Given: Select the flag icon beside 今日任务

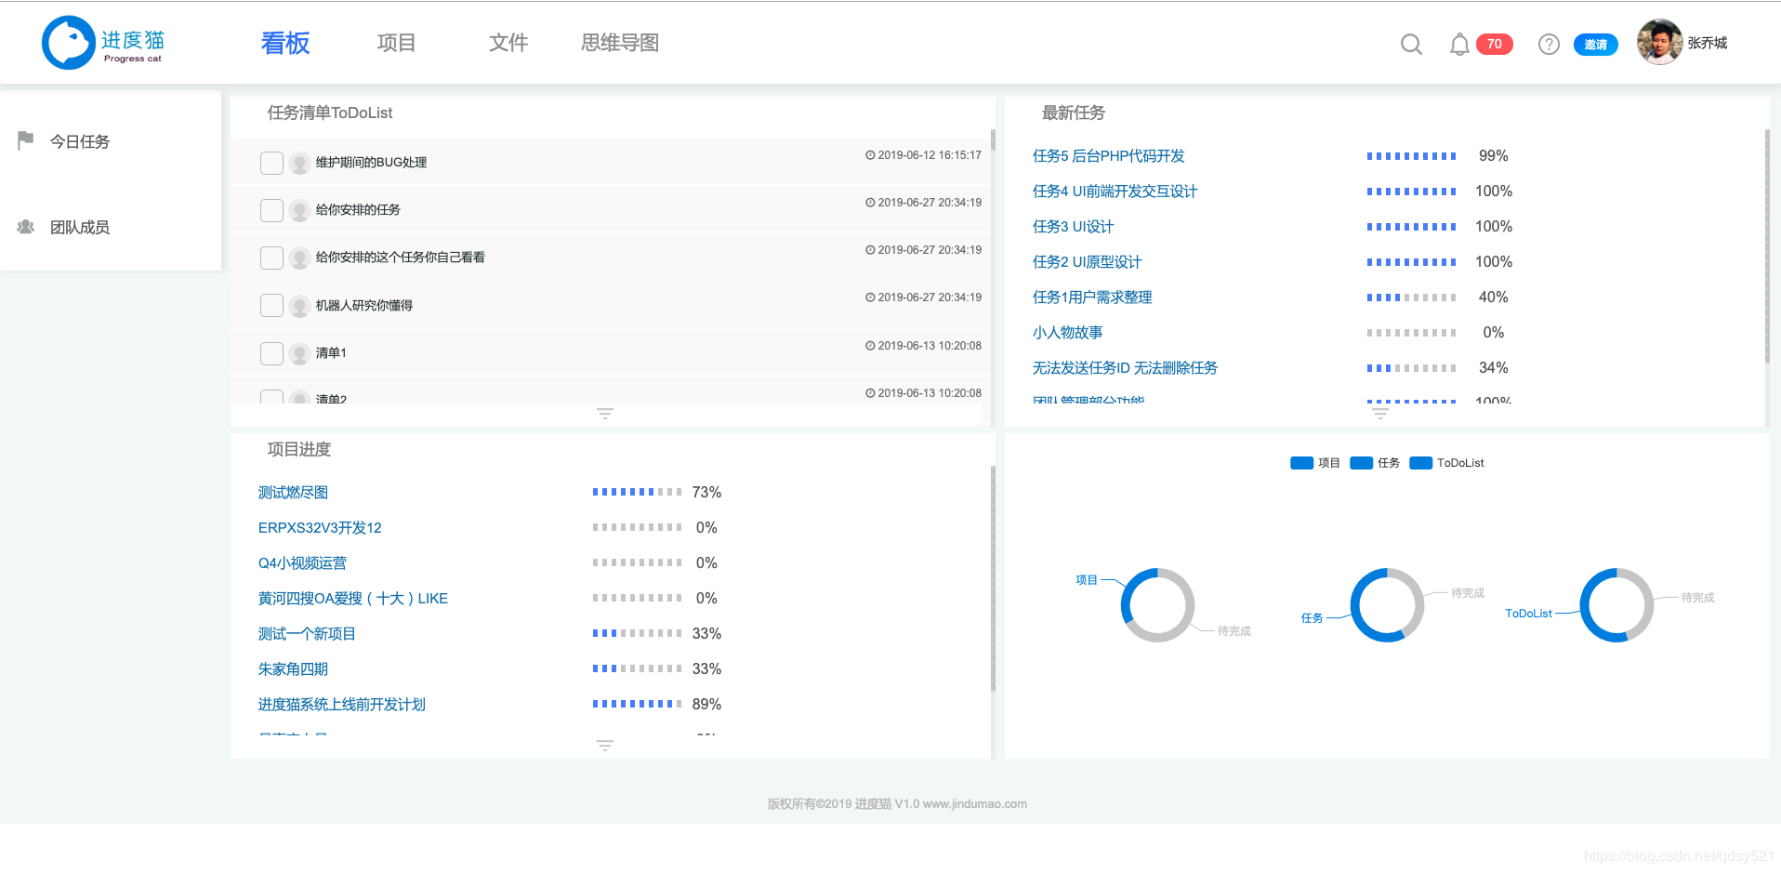Looking at the screenshot, I should [25, 139].
